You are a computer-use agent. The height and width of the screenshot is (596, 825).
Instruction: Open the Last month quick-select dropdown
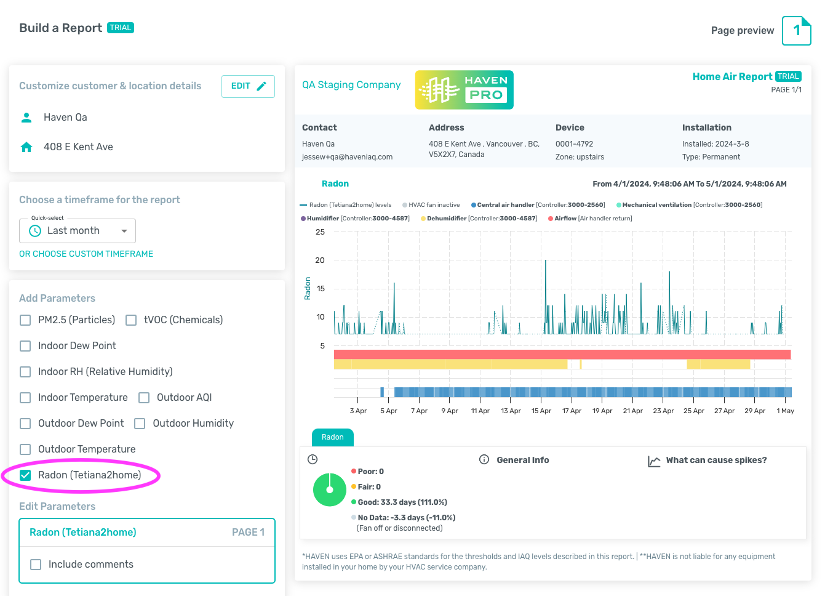[x=78, y=230]
